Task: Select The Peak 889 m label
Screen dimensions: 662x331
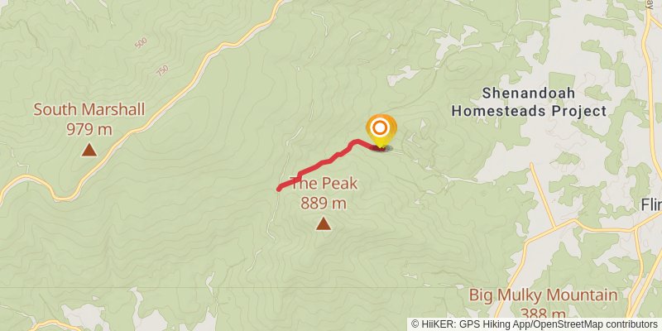Action: click(x=324, y=194)
